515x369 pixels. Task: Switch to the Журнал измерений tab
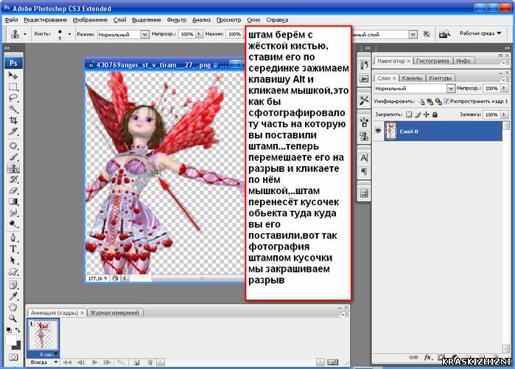point(115,312)
